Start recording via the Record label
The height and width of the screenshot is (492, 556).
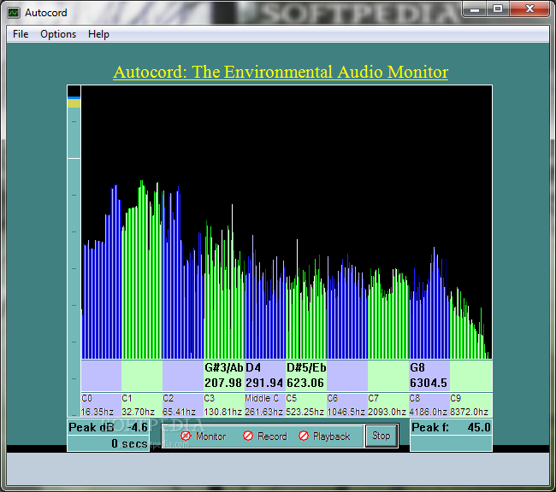[x=272, y=436]
